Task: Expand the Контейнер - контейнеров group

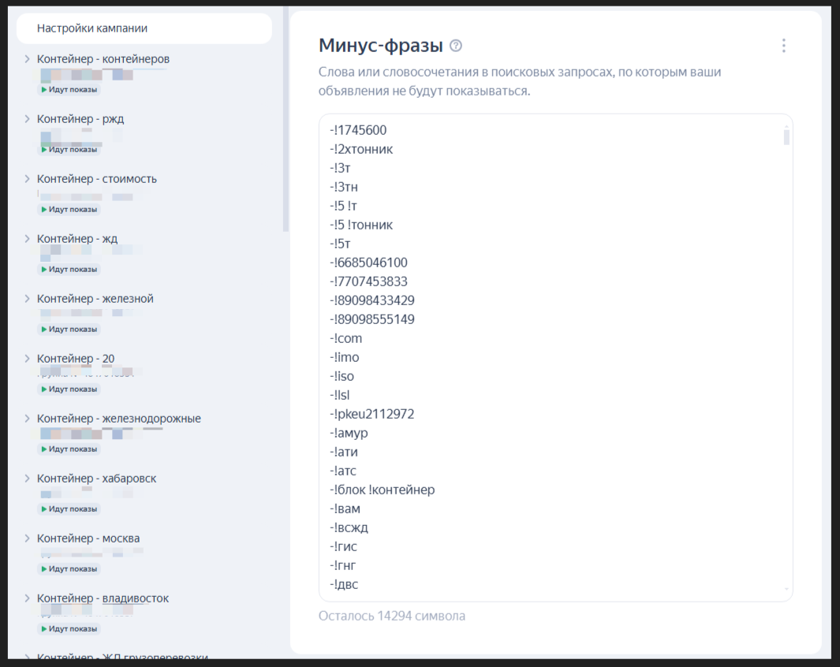Action: [x=27, y=59]
